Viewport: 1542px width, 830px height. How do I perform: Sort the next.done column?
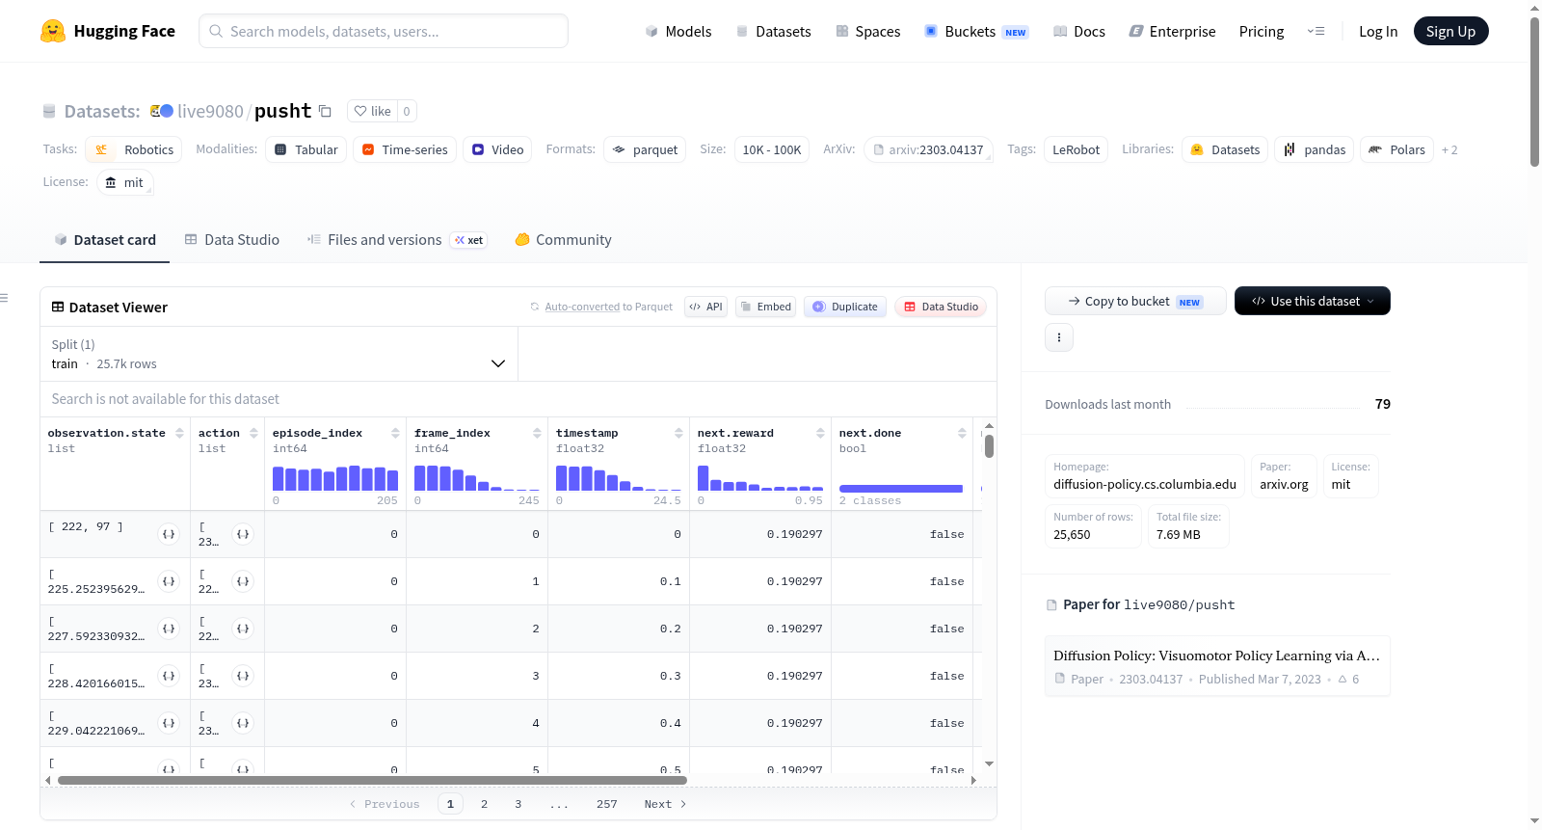point(962,434)
